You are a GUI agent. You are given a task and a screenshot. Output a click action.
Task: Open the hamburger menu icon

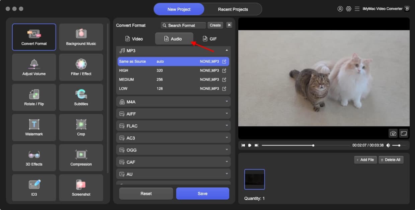[357, 9]
